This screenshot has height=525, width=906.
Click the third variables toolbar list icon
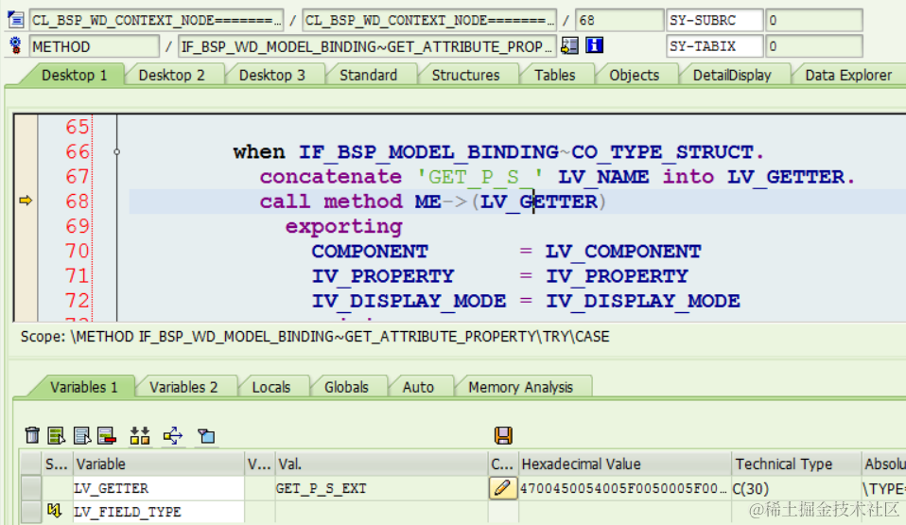(x=81, y=435)
